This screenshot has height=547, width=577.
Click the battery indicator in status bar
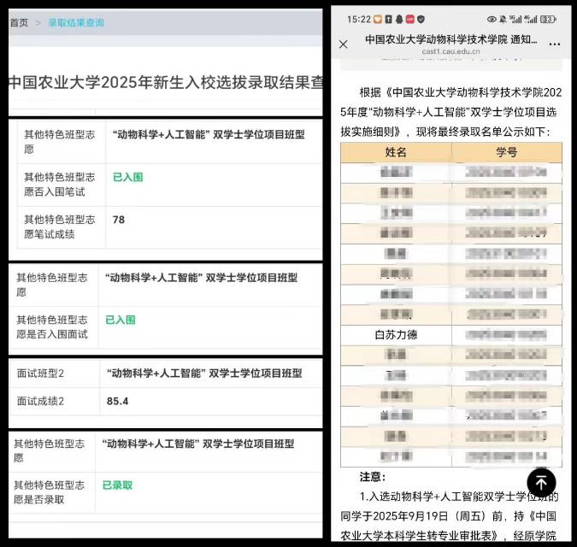(x=548, y=19)
